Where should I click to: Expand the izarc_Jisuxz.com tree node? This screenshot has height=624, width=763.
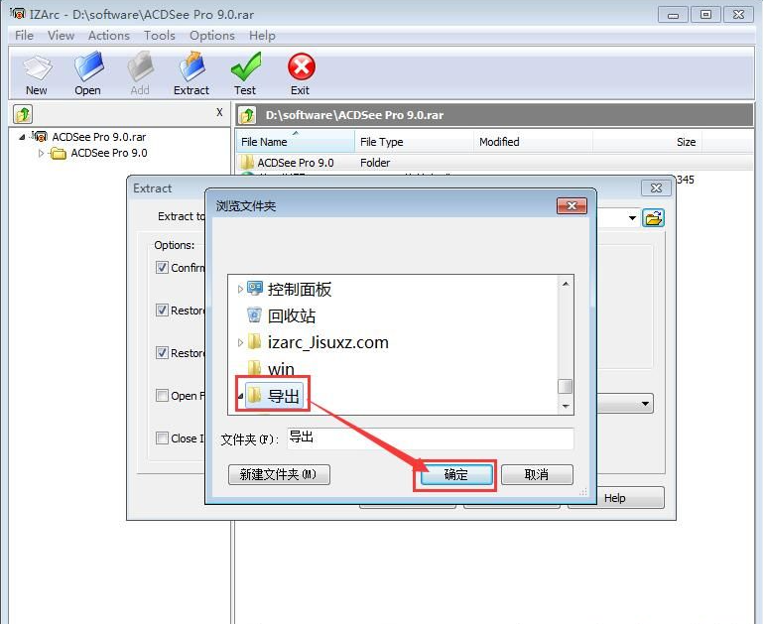pyautogui.click(x=240, y=342)
